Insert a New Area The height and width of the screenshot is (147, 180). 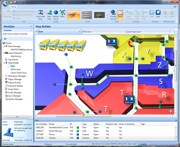pos(49,15)
